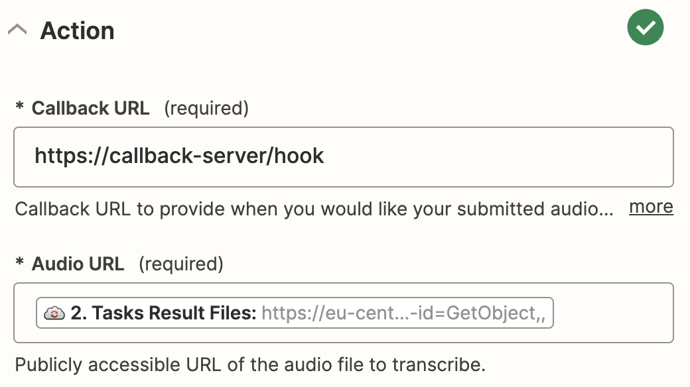
Task: Click the Callback URL help description text
Action: (x=314, y=209)
